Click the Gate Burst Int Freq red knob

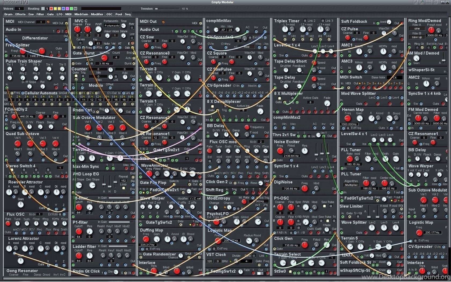click(x=104, y=58)
